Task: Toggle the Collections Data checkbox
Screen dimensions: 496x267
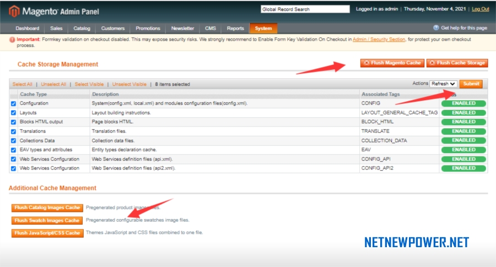Action: point(13,140)
